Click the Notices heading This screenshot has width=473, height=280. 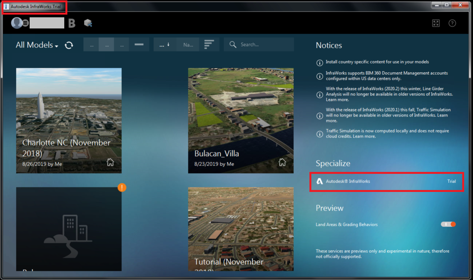[x=329, y=45]
